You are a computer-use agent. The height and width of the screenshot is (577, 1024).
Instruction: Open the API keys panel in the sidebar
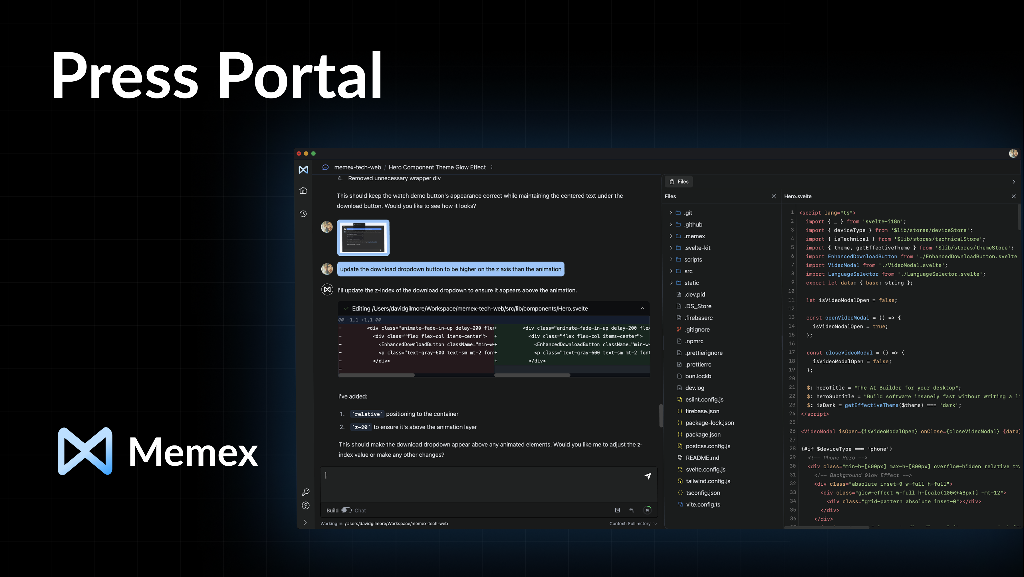tap(305, 492)
